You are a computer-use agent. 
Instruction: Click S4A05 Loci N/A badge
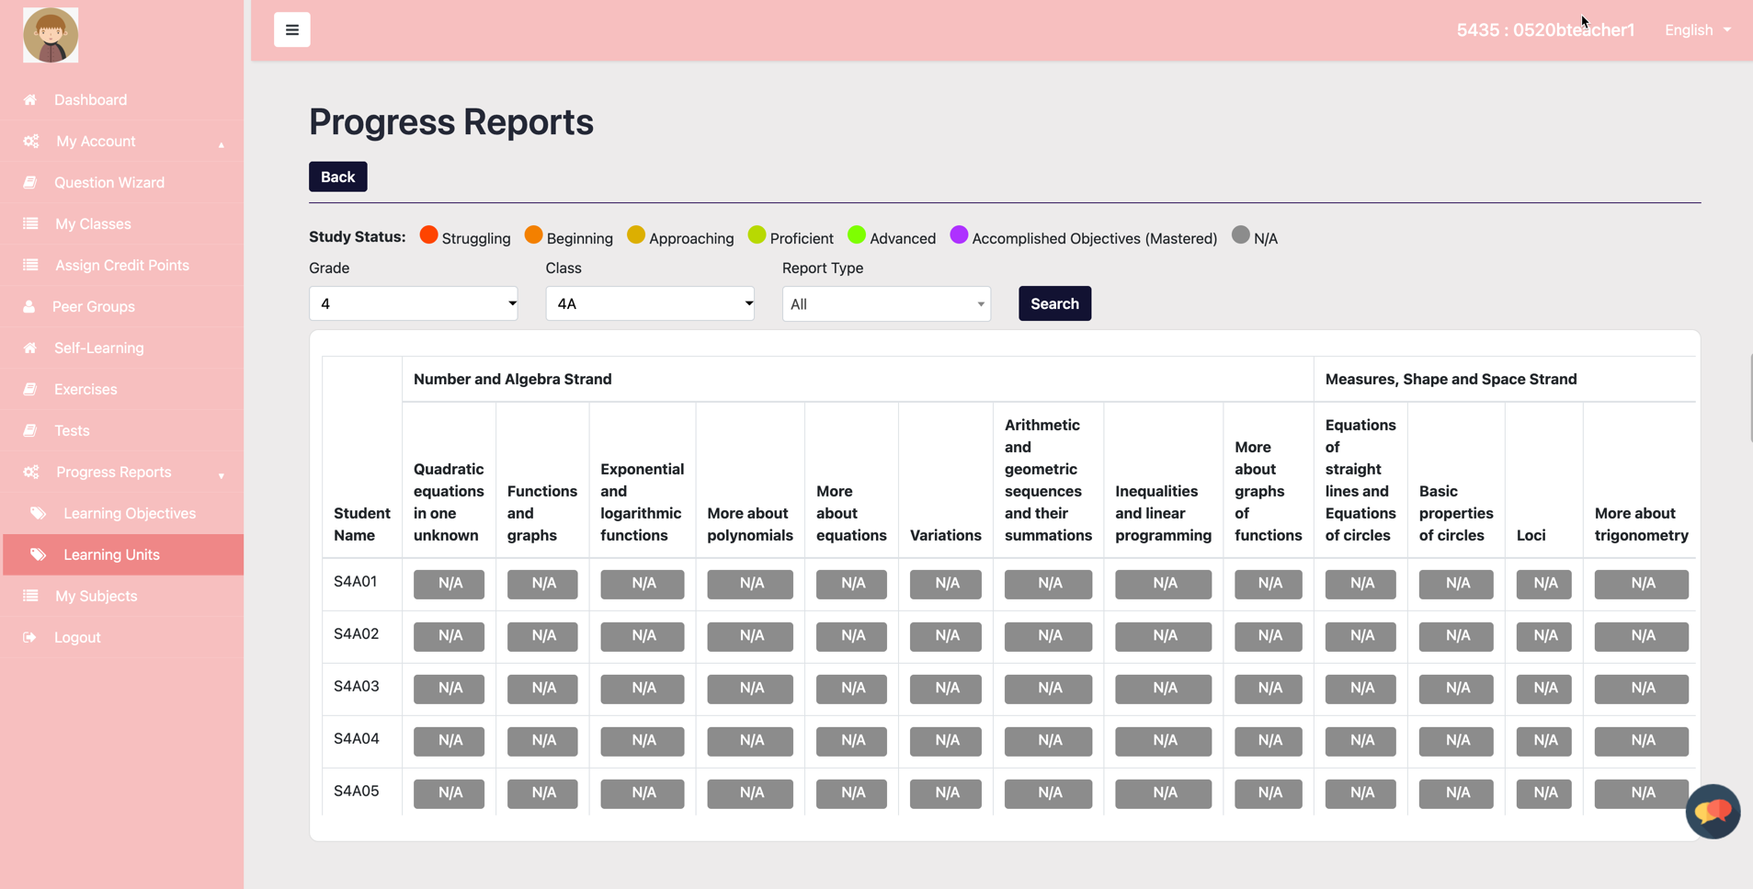[x=1544, y=793]
